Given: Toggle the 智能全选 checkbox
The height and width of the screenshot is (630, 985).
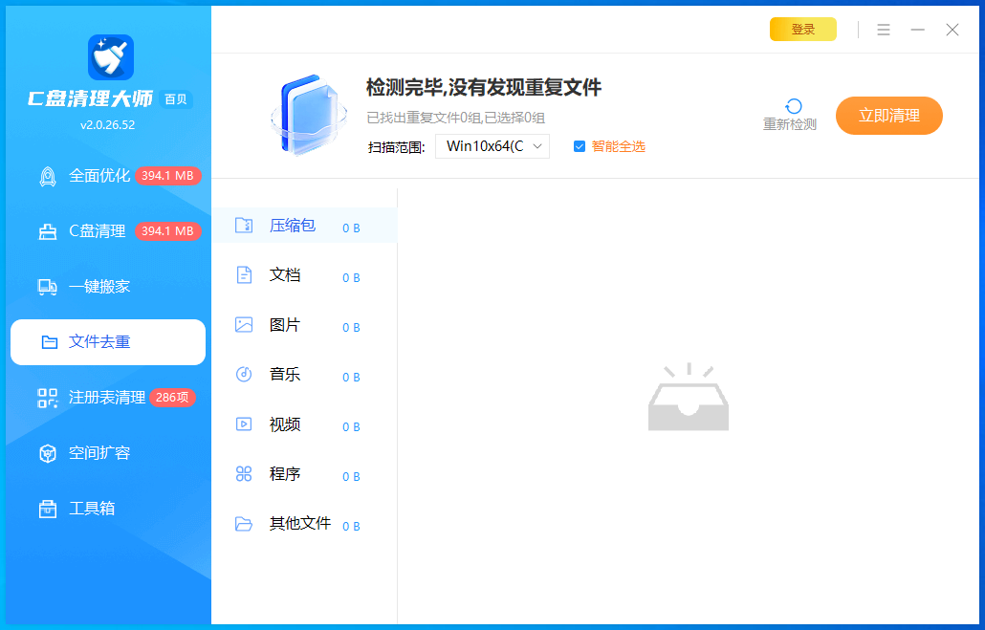Looking at the screenshot, I should coord(580,146).
